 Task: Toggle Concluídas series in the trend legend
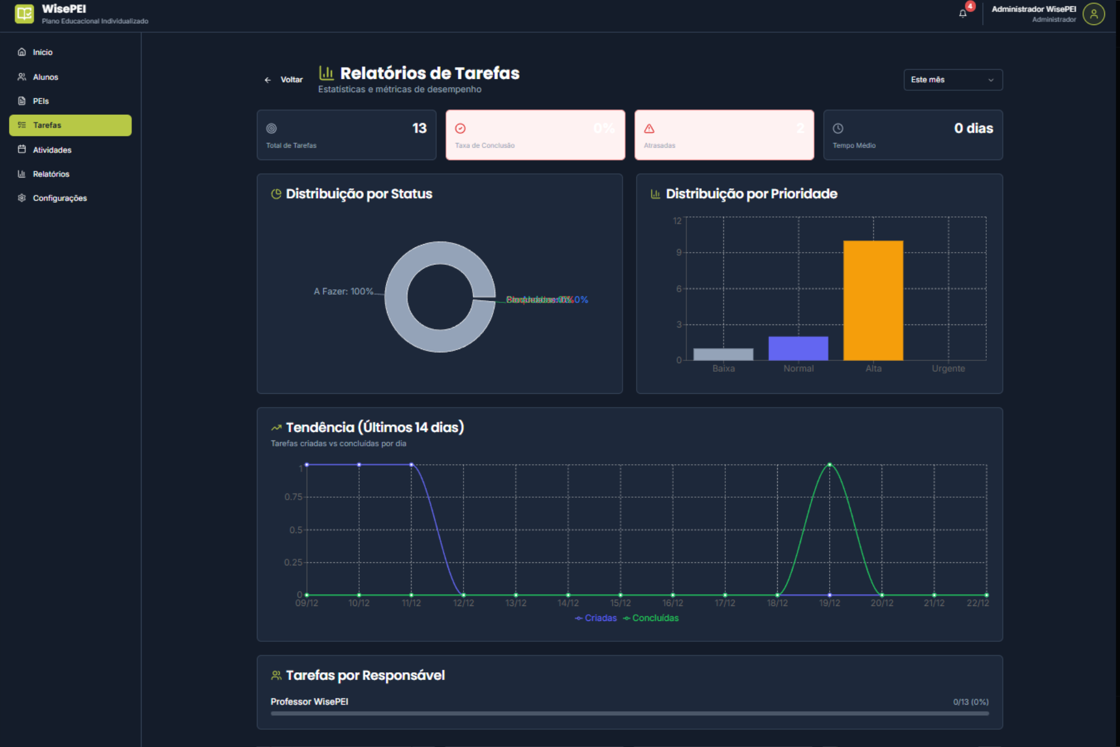(x=651, y=619)
